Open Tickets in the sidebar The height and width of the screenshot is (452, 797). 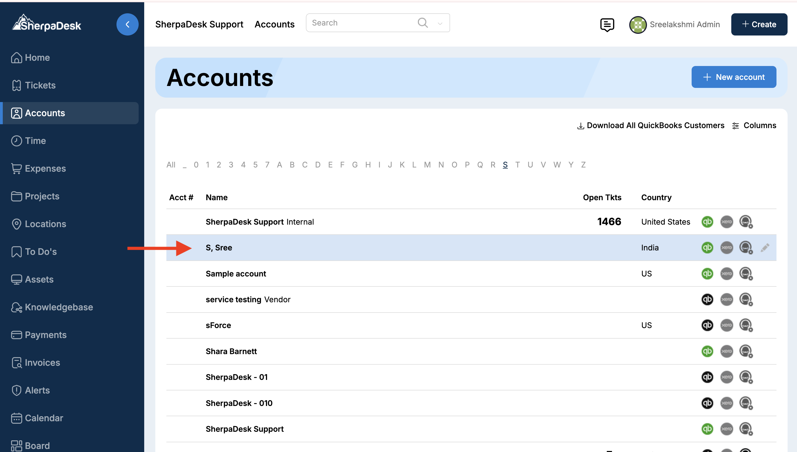pyautogui.click(x=40, y=85)
